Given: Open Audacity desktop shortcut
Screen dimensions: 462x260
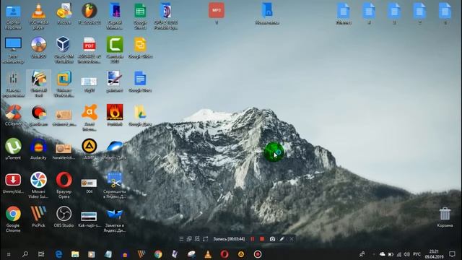Looking at the screenshot, I should point(38,149).
